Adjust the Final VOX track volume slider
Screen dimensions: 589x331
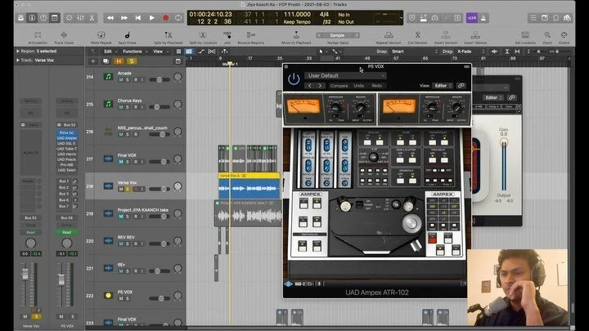[x=160, y=161]
